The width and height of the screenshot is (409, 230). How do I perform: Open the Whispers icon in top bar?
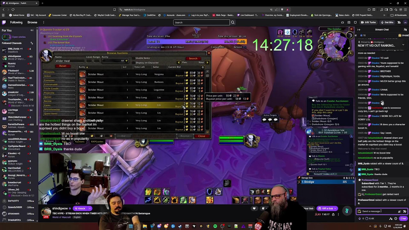click(355, 22)
